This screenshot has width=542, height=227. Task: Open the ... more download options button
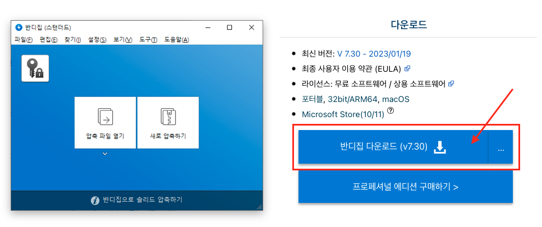tap(501, 147)
